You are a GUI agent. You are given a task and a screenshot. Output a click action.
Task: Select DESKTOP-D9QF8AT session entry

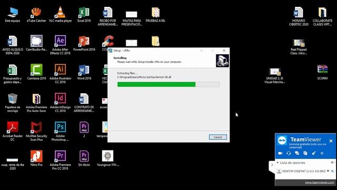[x=303, y=171]
